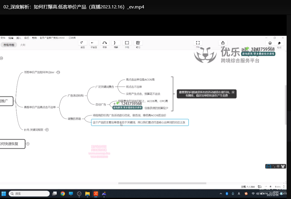Image resolution: width=291 pixels, height=199 pixels.
Task: Expand collapsed count next to 如何快速恢复 node
Action: point(28,144)
